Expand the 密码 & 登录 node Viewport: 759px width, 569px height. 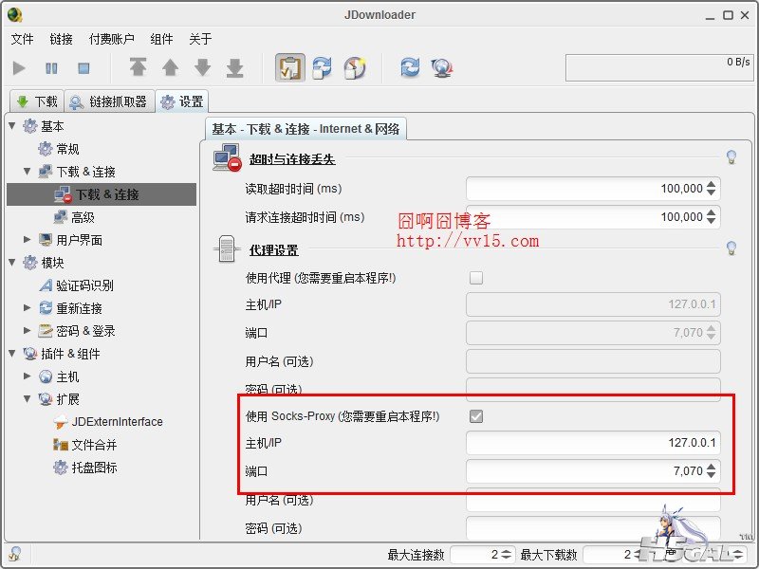tap(28, 330)
